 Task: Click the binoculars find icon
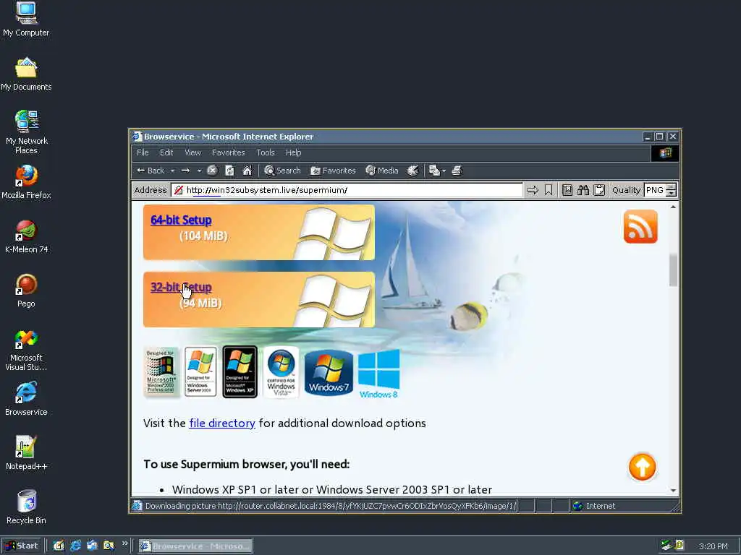coord(583,190)
